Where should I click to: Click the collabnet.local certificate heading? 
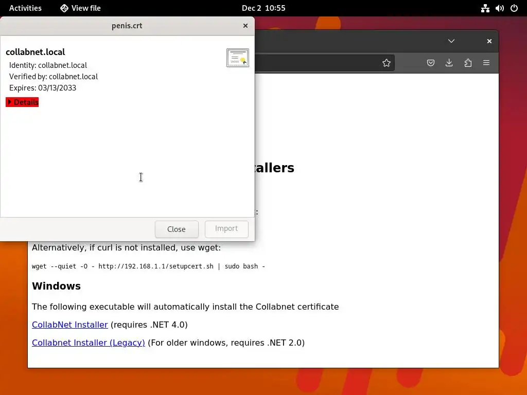pyautogui.click(x=36, y=52)
